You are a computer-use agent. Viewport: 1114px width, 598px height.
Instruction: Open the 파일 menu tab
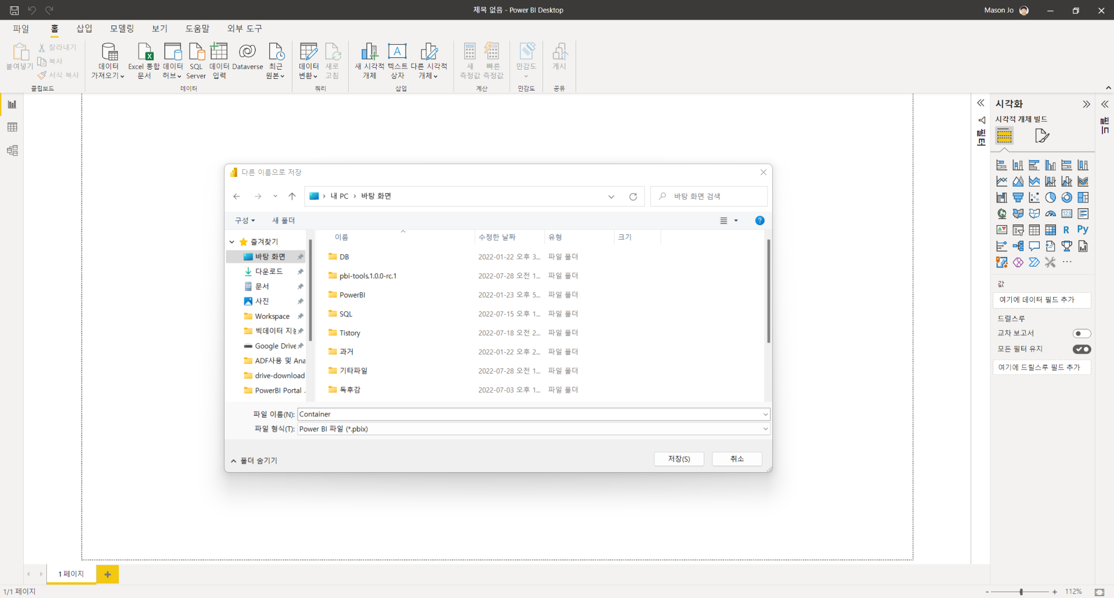coord(21,28)
